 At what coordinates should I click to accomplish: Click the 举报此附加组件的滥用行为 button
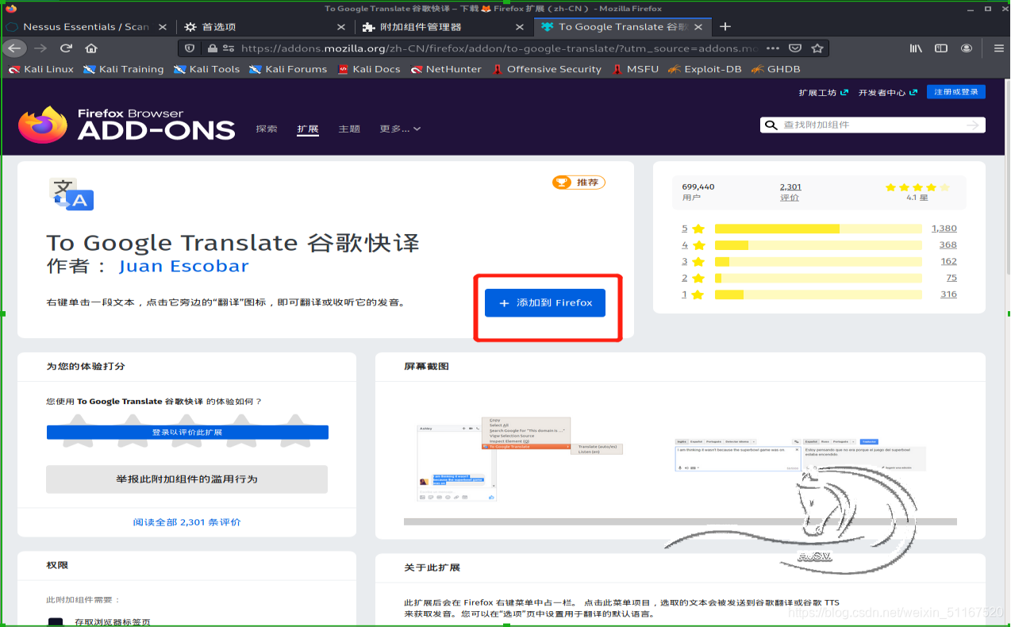[186, 479]
